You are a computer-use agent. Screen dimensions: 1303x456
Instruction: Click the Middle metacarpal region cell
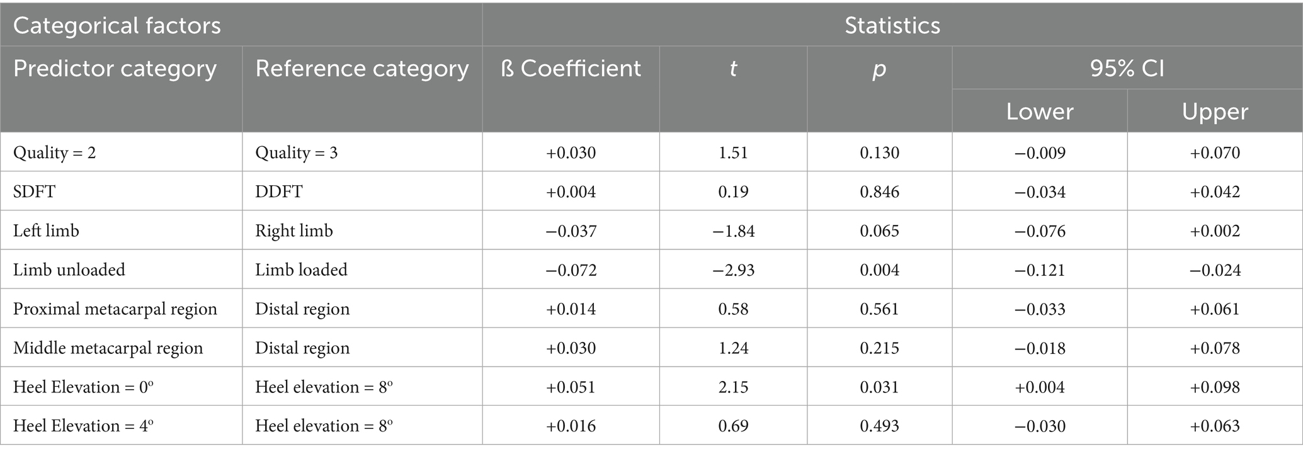(x=108, y=348)
